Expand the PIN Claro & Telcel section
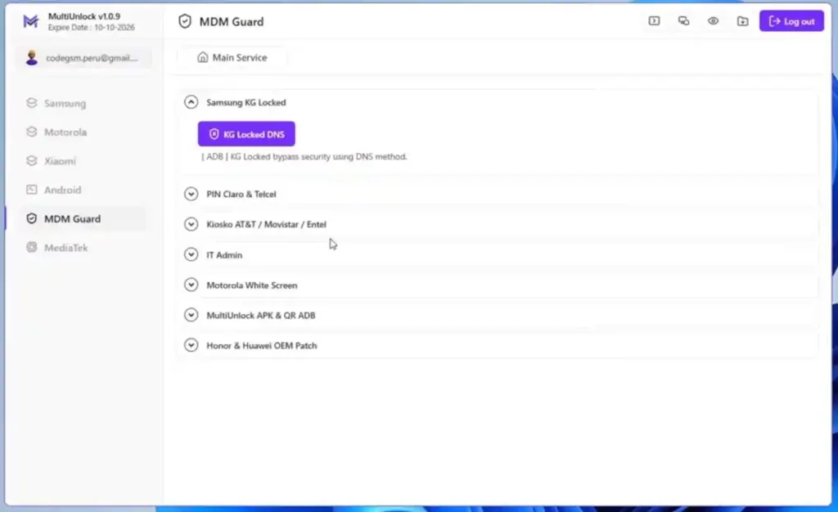This screenshot has width=838, height=512. click(x=191, y=194)
